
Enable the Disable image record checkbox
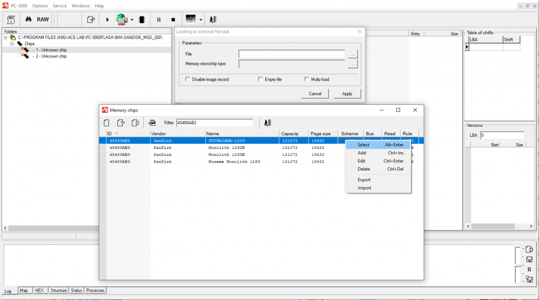(188, 79)
